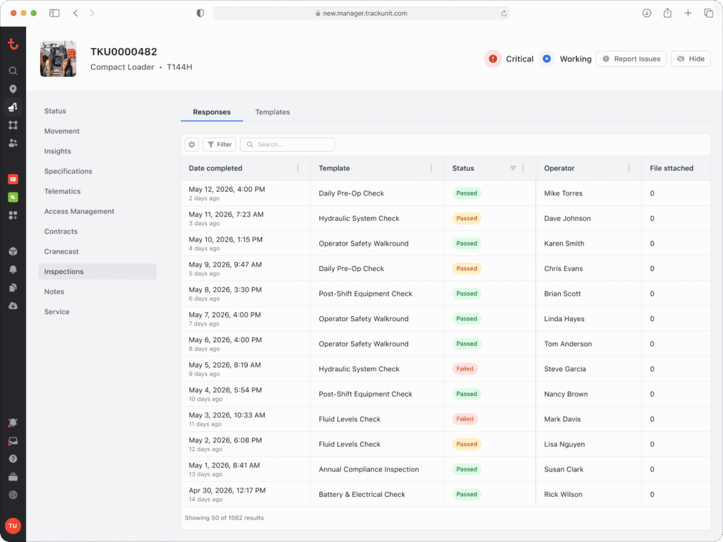Toggle the Safari sidebar button
The width and height of the screenshot is (723, 542).
coord(54,13)
